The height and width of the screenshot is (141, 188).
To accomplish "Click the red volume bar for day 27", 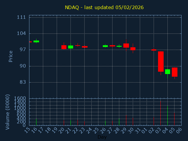I will [112, 123].
